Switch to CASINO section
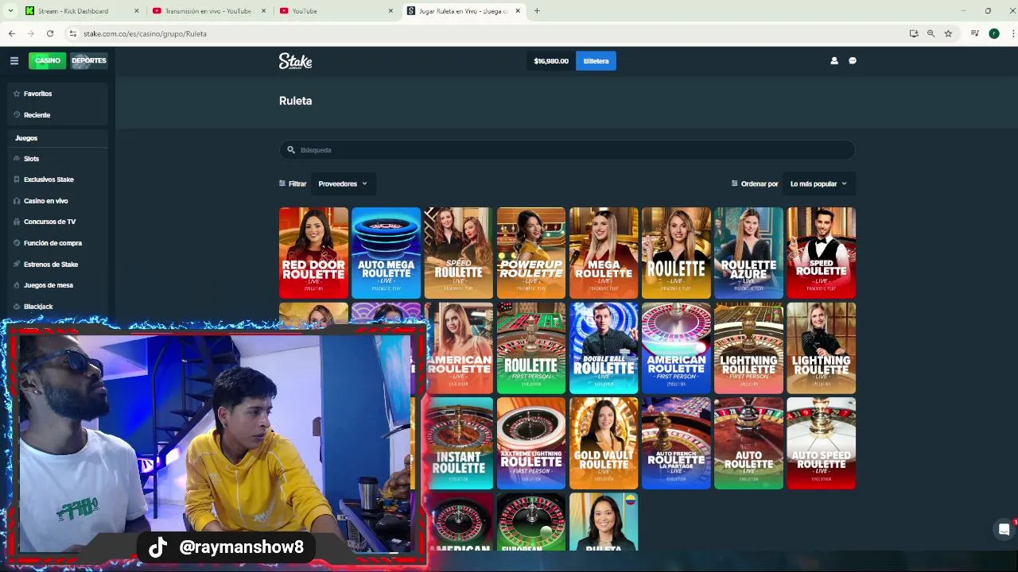The height and width of the screenshot is (572, 1018). 47,60
